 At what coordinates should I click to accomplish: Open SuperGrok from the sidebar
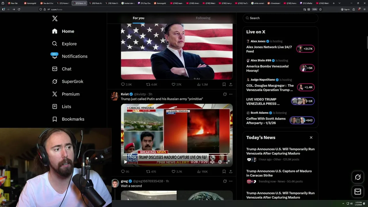pos(68,81)
